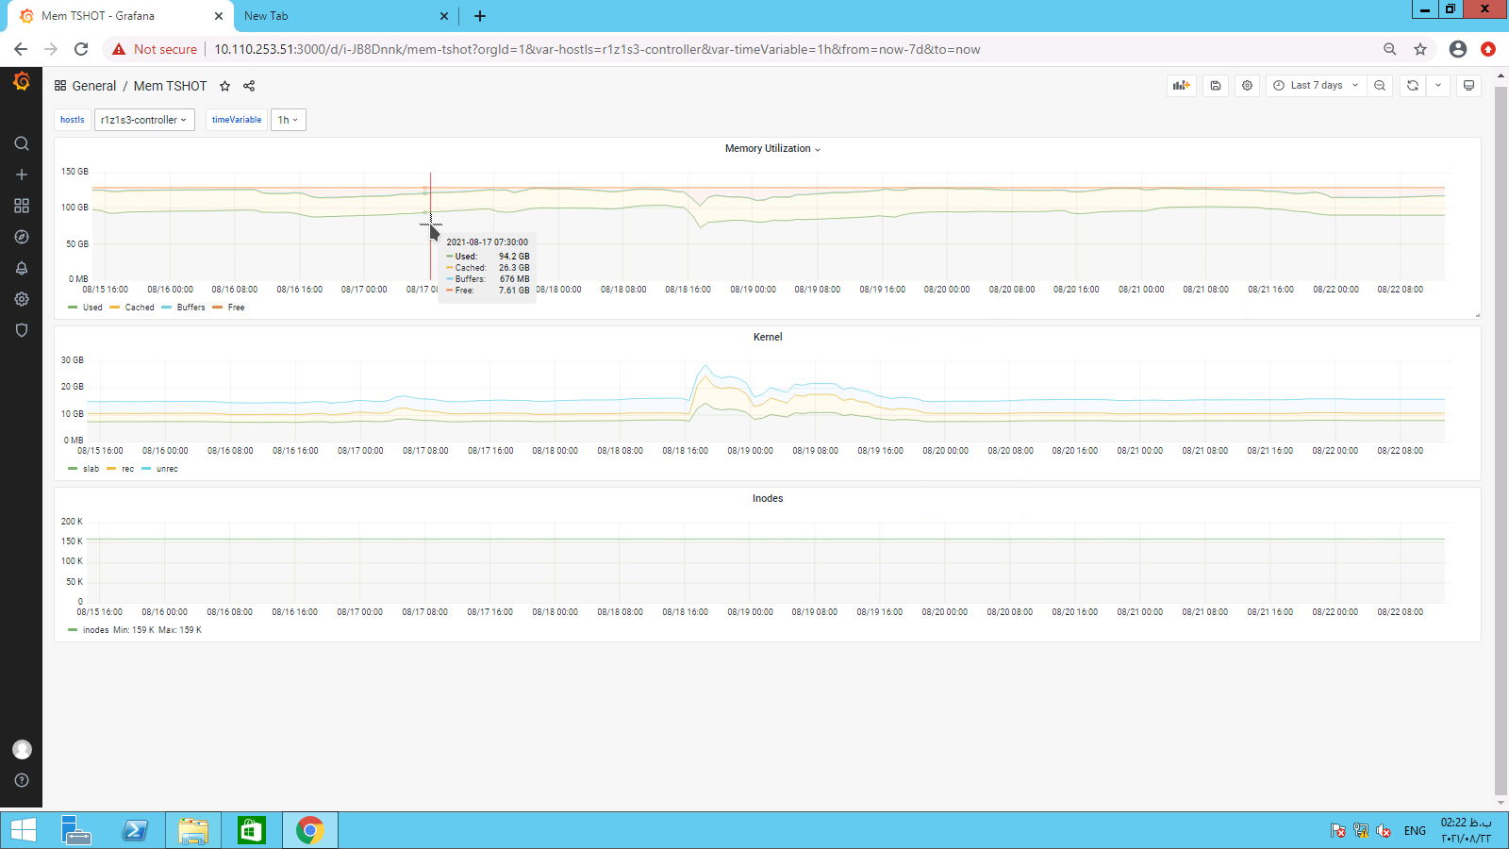Open the Alerting bell in the sidebar
This screenshot has height=849, width=1509.
pyautogui.click(x=22, y=268)
